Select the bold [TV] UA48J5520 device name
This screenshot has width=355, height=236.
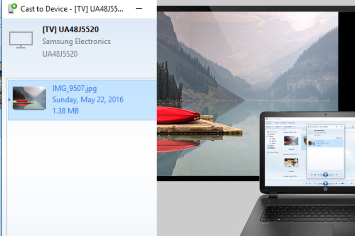[x=71, y=30]
